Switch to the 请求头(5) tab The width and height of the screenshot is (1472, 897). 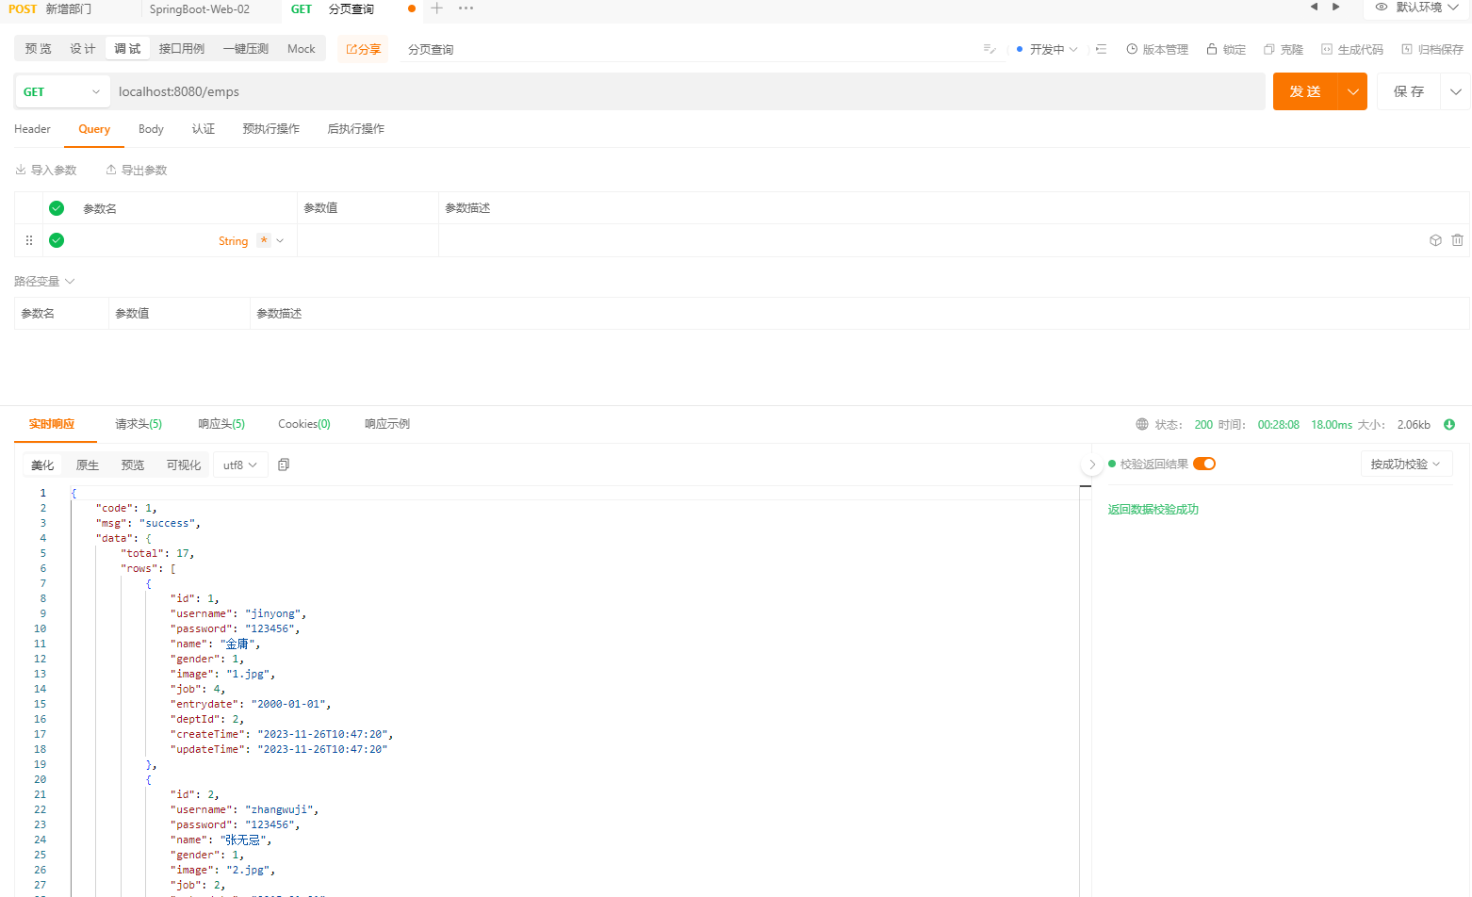coord(138,423)
